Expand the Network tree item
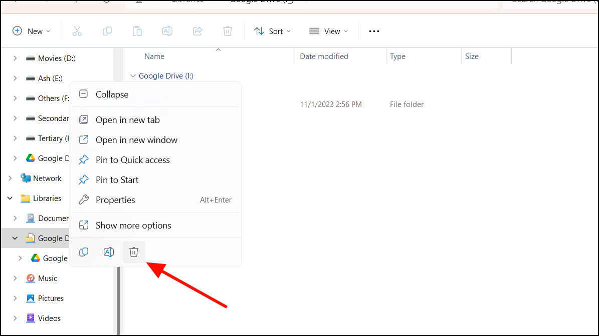Viewport: 599px width, 336px height. click(x=10, y=178)
